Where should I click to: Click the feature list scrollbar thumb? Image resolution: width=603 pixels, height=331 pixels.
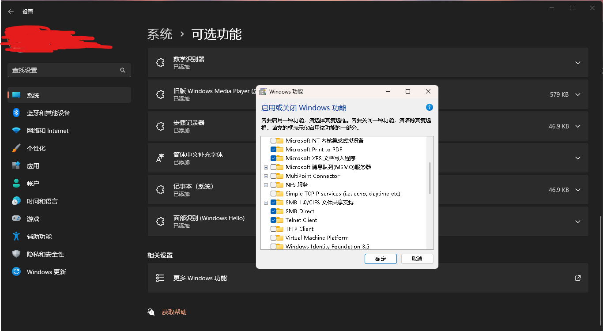point(430,178)
